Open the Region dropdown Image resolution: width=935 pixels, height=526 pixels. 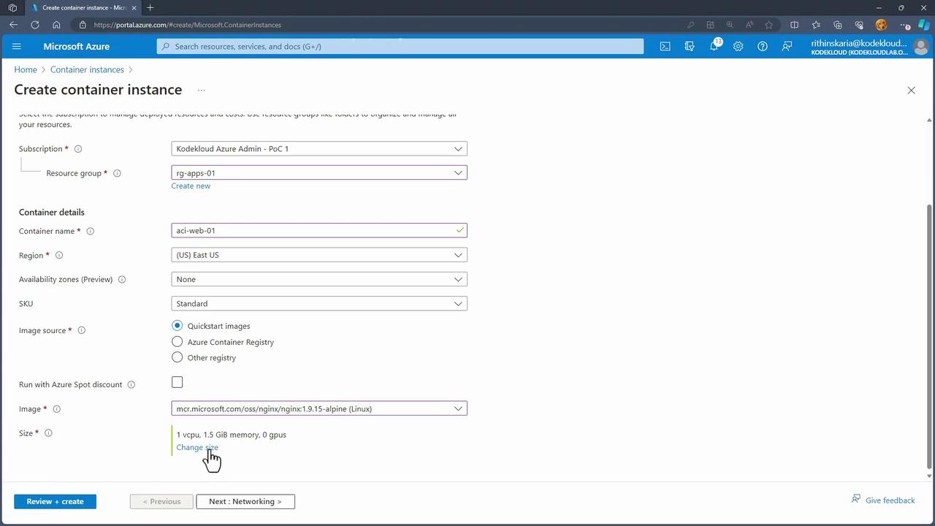point(319,255)
